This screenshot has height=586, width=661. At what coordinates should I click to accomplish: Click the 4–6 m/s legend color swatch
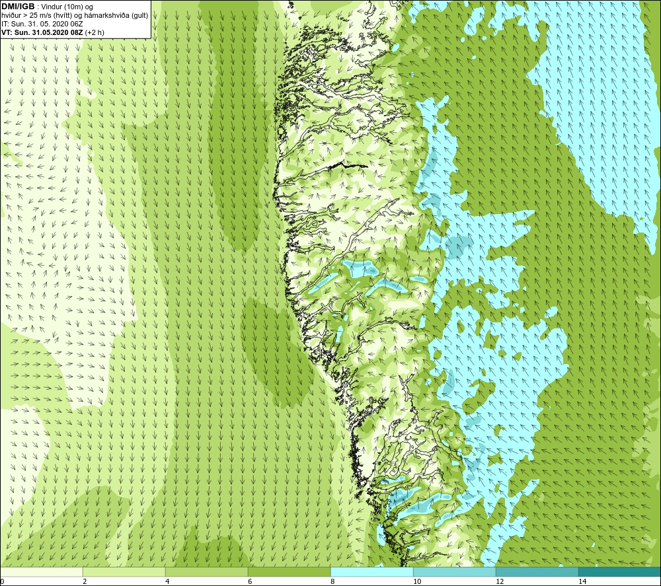(206, 571)
